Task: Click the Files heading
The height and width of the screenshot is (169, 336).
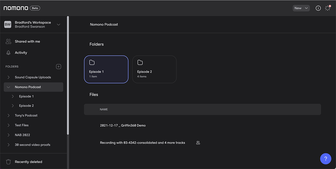Action: pyautogui.click(x=94, y=95)
